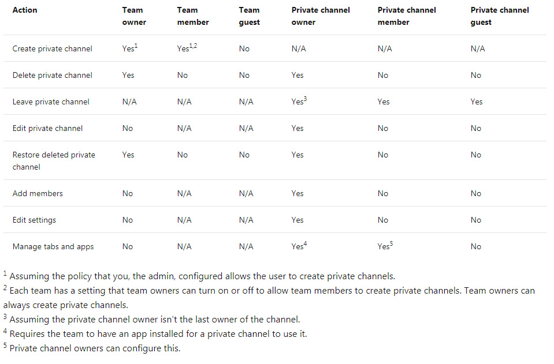
Task: Click the "Yes" cell marked with footnote 3
Action: (x=299, y=102)
